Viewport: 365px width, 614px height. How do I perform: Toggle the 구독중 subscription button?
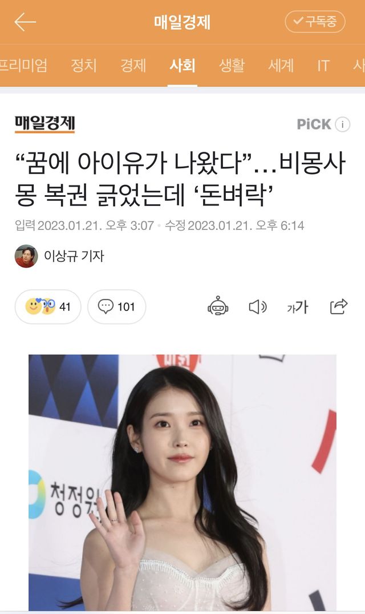click(315, 22)
